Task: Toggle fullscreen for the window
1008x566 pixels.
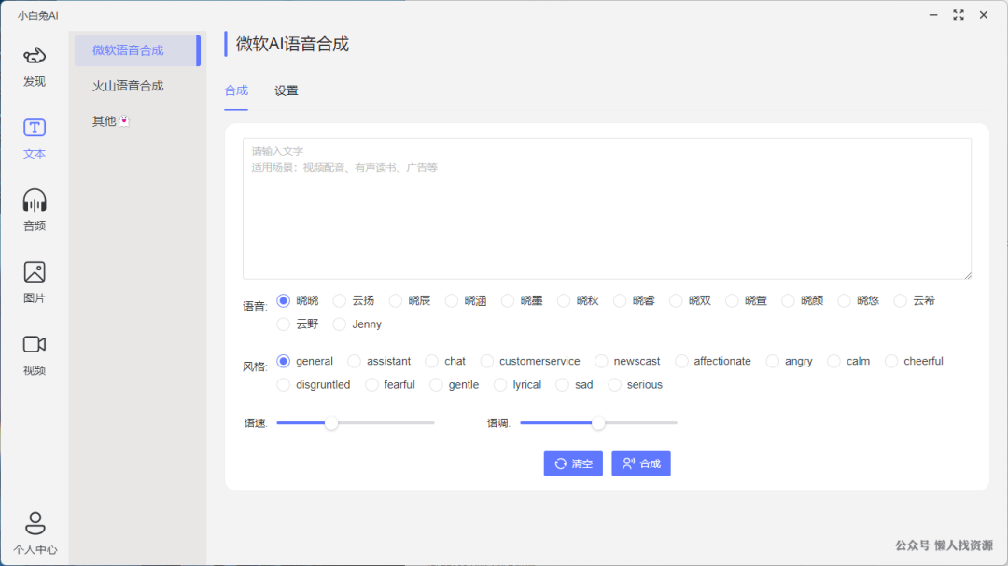Action: 959,15
